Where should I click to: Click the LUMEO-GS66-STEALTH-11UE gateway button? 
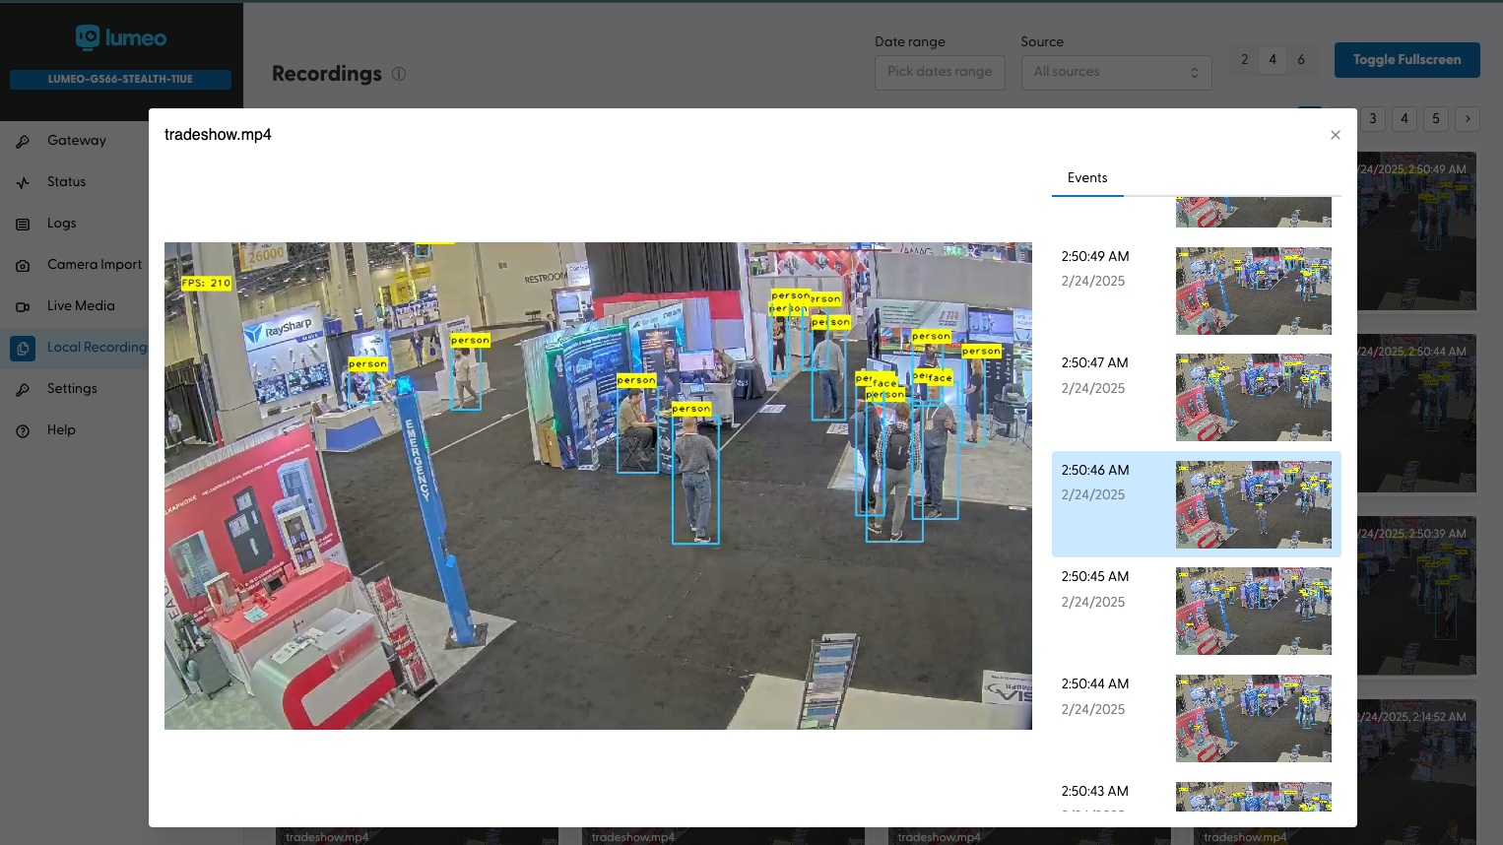pyautogui.click(x=120, y=80)
